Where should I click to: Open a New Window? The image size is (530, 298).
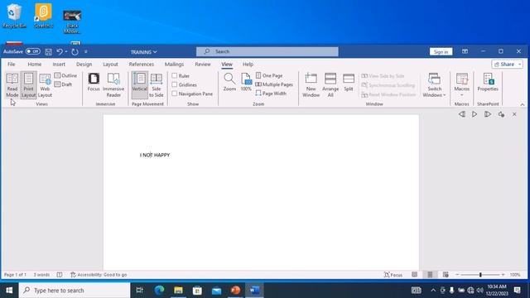tap(311, 85)
